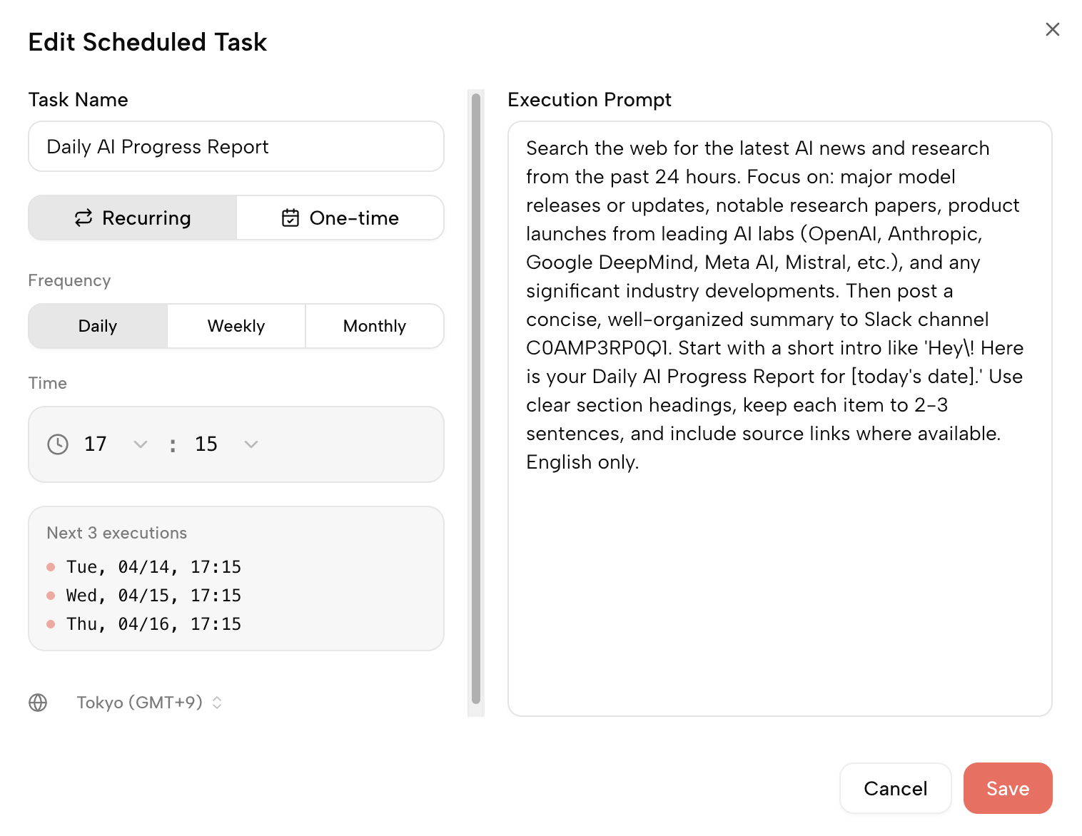Open the hour dropdown showing 17

116,444
